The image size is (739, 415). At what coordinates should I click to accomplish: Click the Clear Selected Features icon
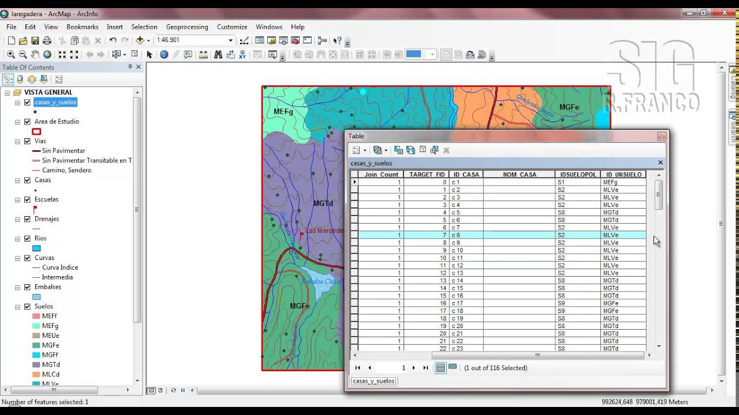[135, 54]
